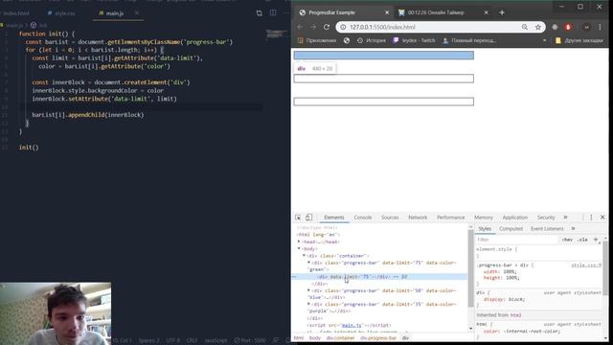Screen dimensions: 613x345
Task: Click the VS Code split editor icon
Action: point(273,12)
